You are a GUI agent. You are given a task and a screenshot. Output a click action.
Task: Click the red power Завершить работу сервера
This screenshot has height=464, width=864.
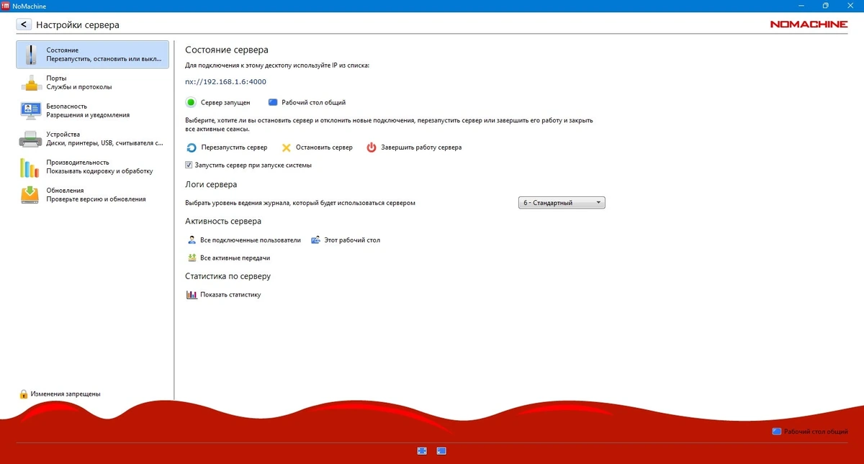[x=414, y=147]
